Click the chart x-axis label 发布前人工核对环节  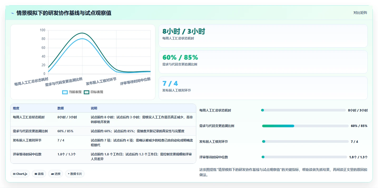(x=101, y=82)
